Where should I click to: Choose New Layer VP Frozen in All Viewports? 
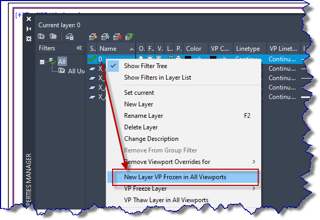point(183,177)
